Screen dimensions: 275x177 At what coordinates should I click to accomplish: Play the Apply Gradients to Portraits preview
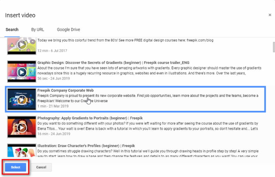coord(22,127)
